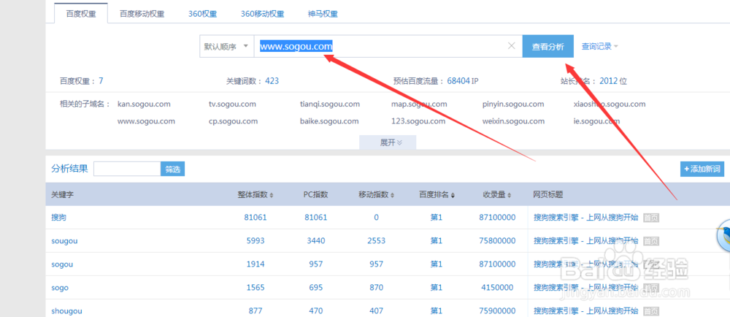
Task: Open subdomain www.sogou.com in list
Action: (x=146, y=121)
